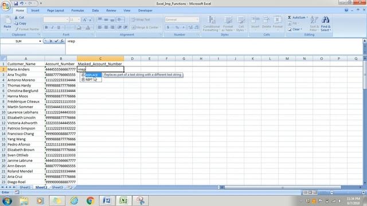Apply the Font Color letter A
Viewport: 367px width, 206px height.
coord(88,27)
